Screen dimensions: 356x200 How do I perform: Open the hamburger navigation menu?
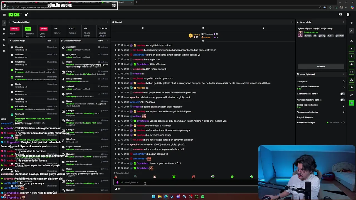coord(4,14)
